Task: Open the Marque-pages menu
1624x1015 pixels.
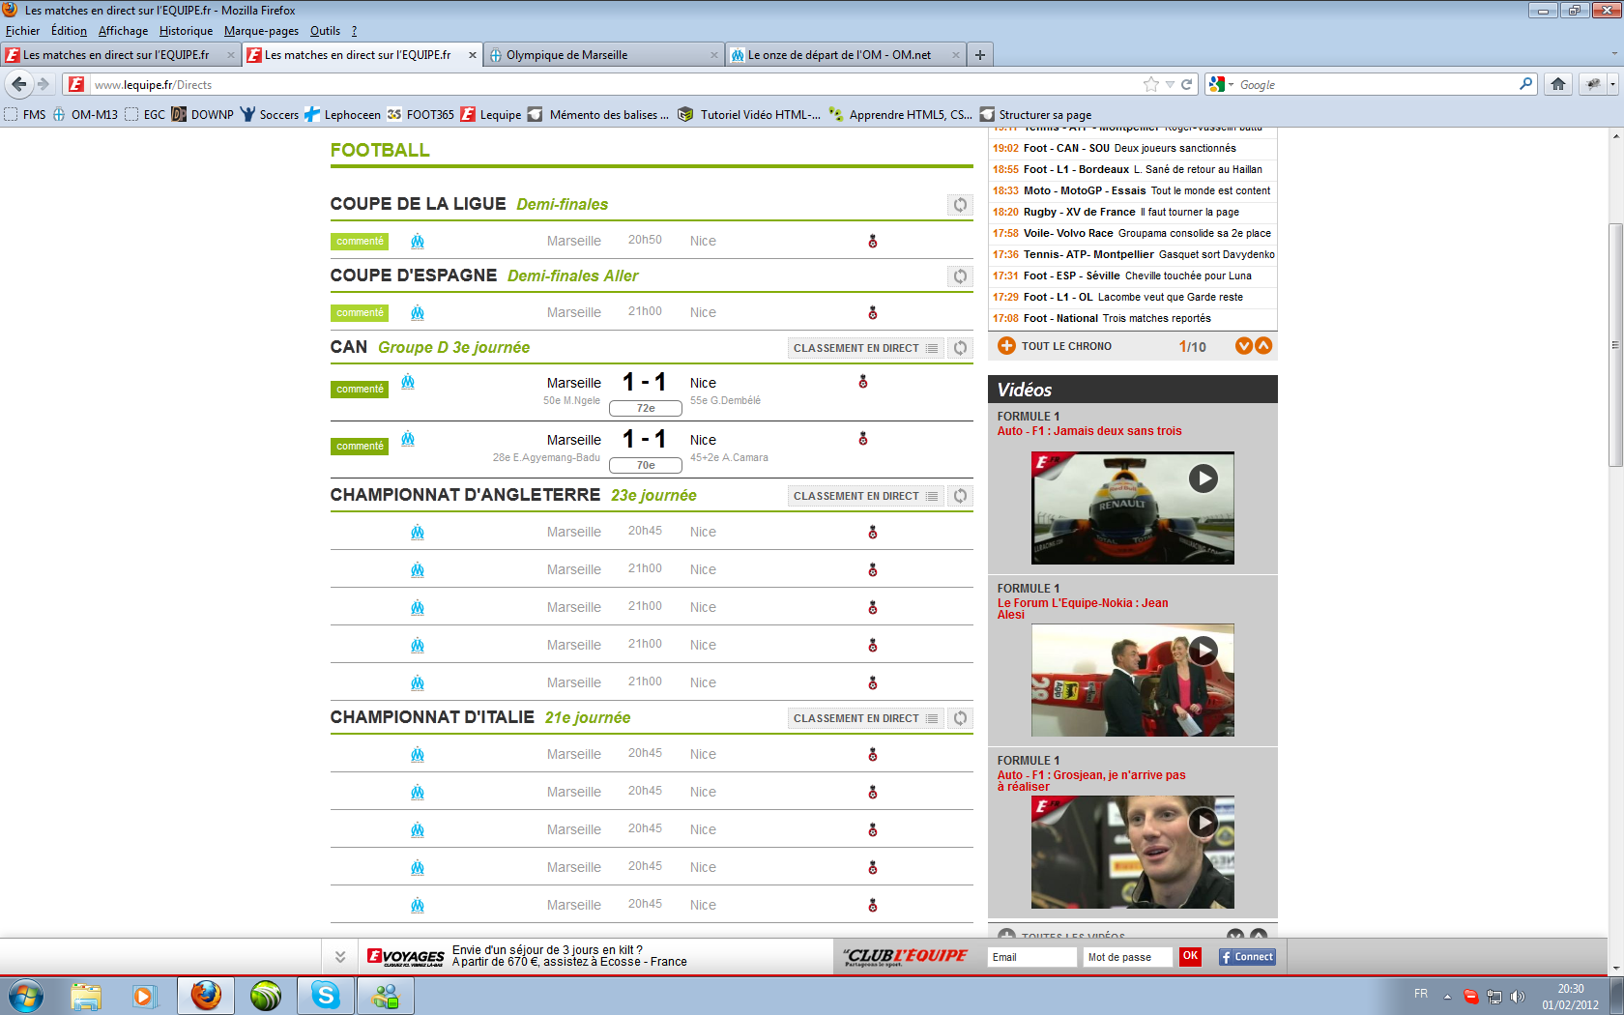Action: coord(261,31)
